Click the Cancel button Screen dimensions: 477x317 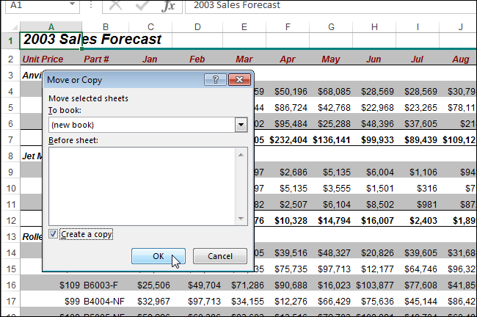pos(220,256)
